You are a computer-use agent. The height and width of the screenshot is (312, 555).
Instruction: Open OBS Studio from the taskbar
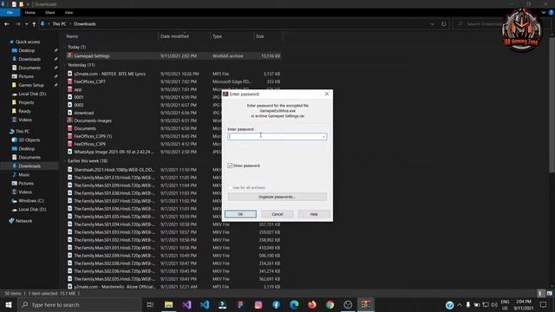tap(348, 304)
